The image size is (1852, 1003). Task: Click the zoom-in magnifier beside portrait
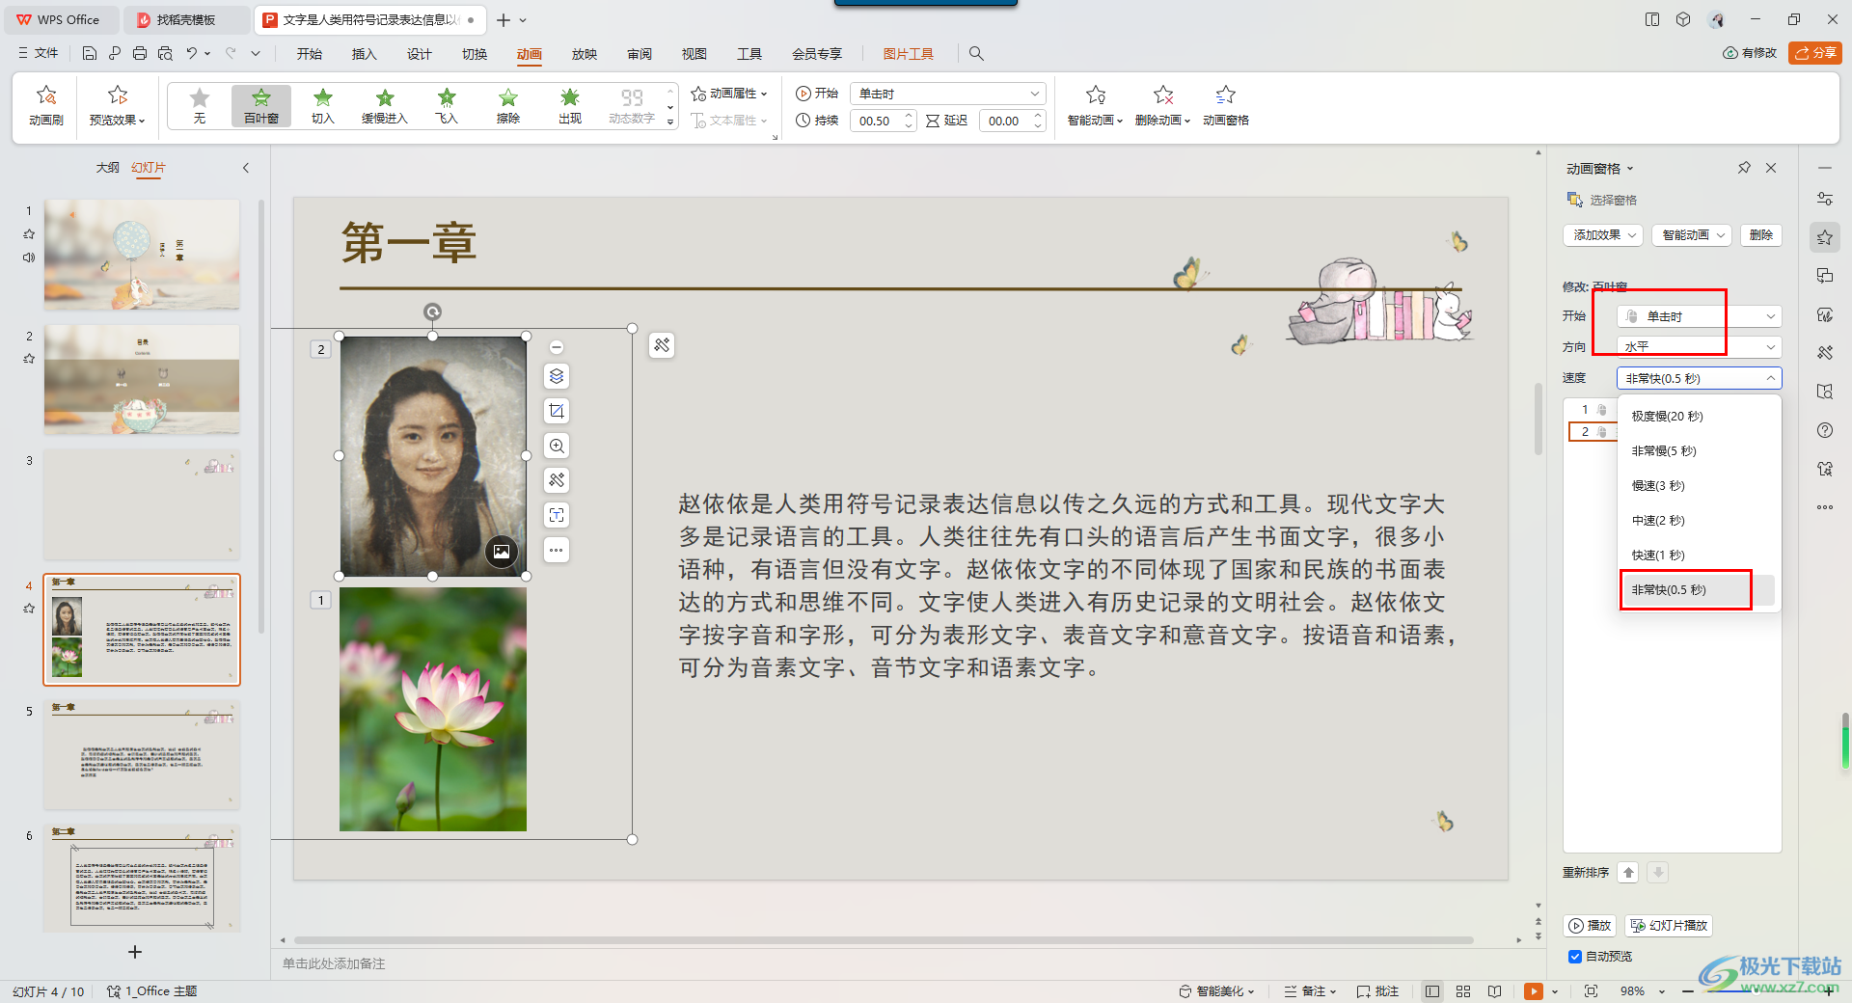[557, 446]
